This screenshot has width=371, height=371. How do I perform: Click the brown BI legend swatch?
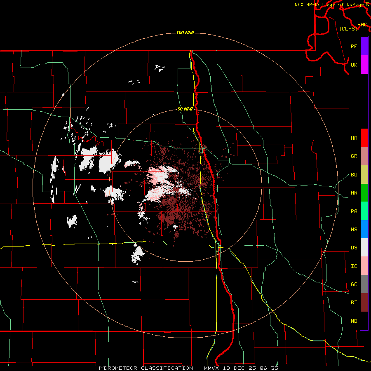click(x=364, y=303)
